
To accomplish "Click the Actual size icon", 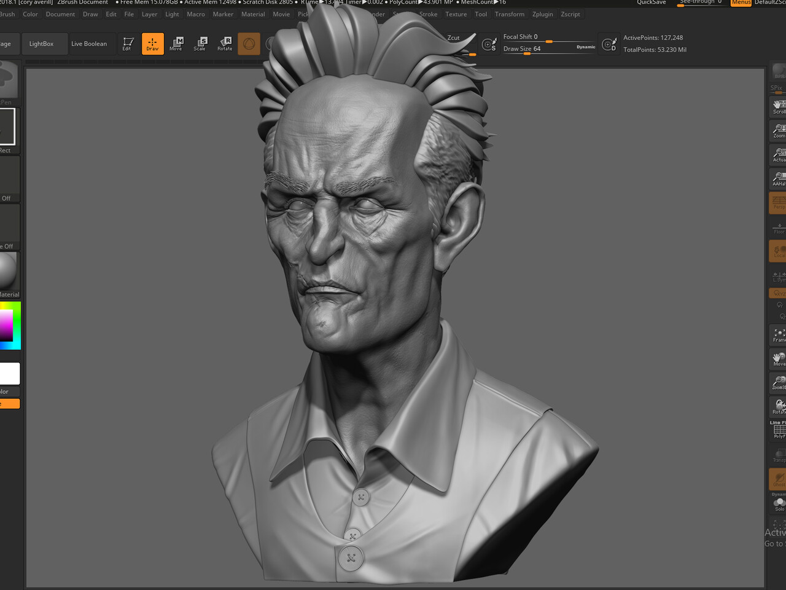I will point(779,154).
